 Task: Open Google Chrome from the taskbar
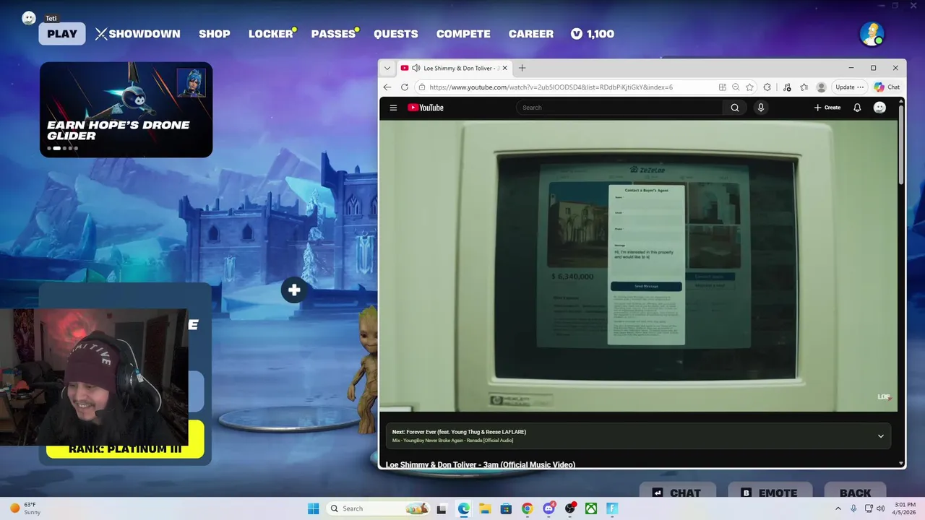(527, 508)
